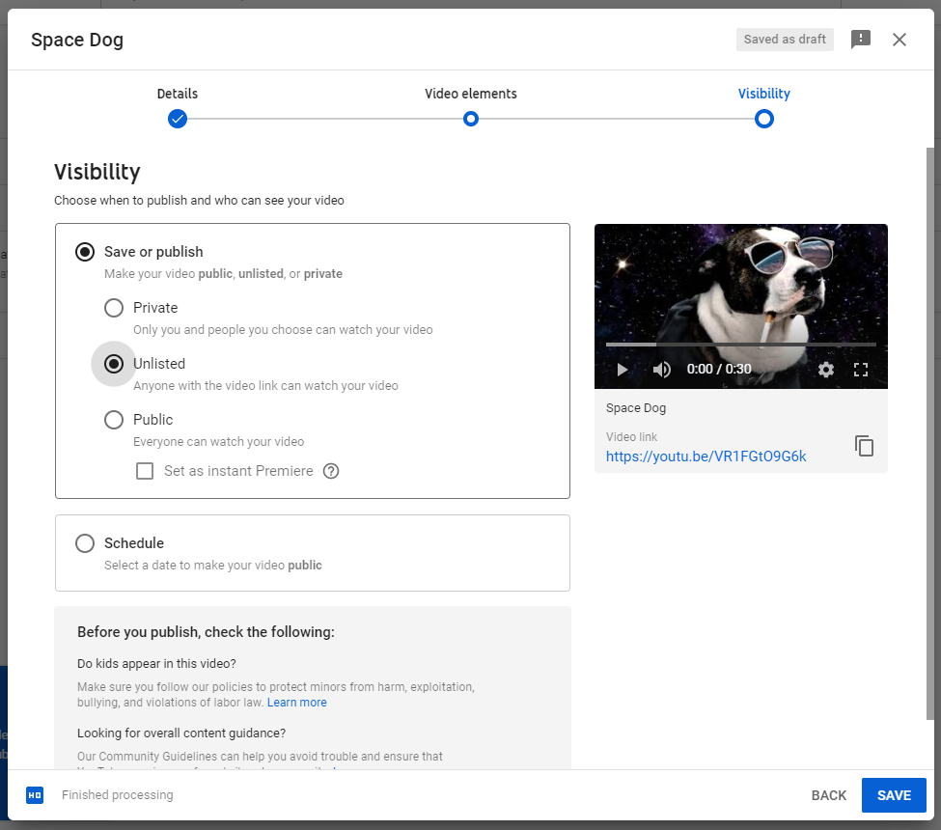Go to the Video elements step
Viewport: 941px width, 830px height.
(x=471, y=94)
